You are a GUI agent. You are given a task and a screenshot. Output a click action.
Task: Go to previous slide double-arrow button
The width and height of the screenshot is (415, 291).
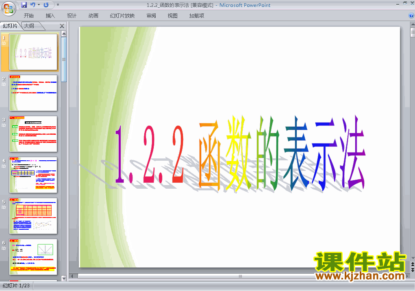click(x=413, y=265)
